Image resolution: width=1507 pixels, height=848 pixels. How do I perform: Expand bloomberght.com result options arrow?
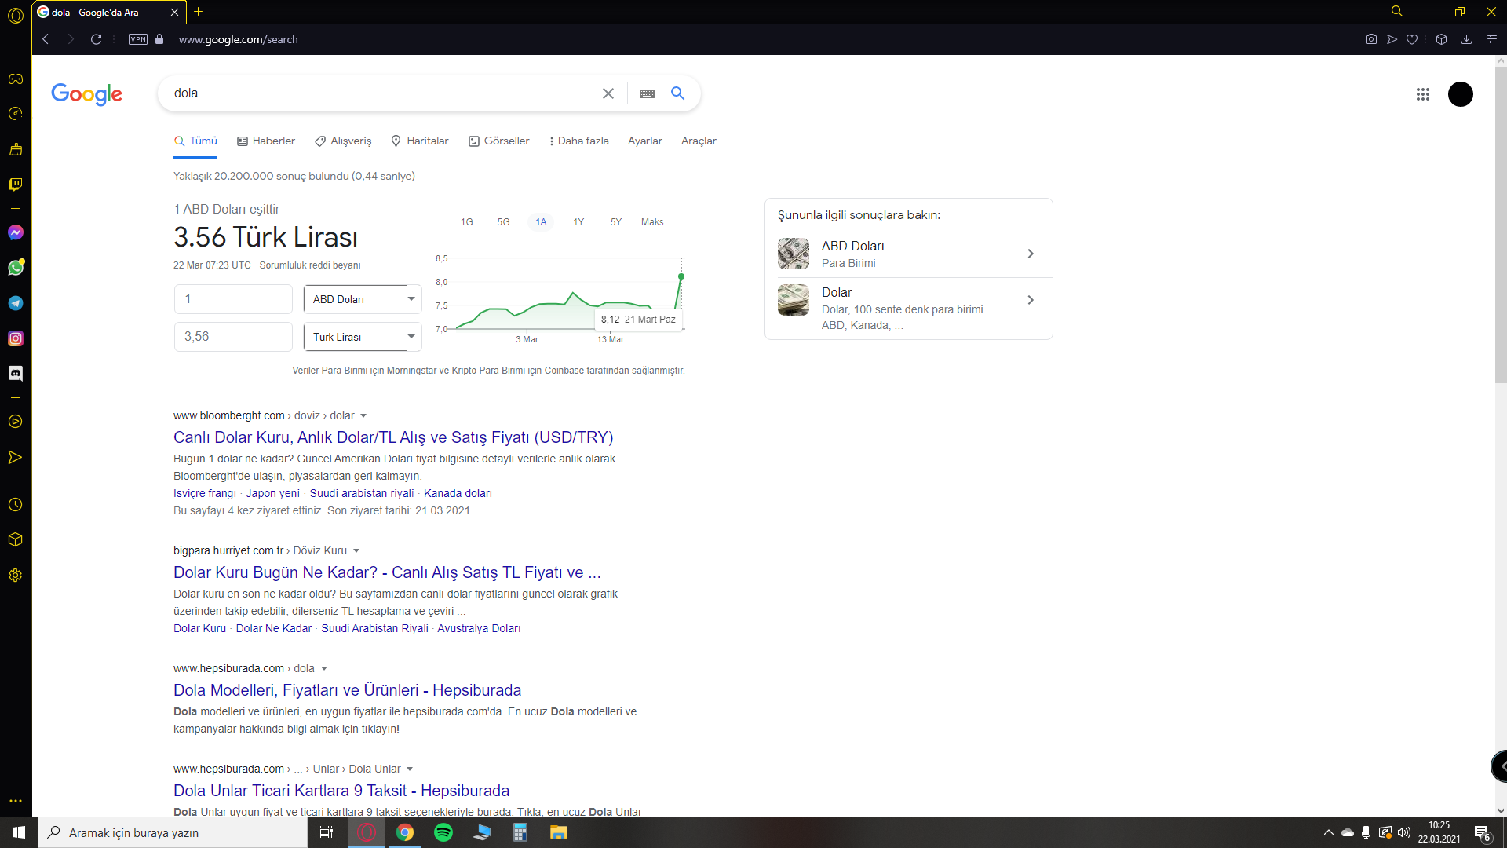pyautogui.click(x=363, y=416)
